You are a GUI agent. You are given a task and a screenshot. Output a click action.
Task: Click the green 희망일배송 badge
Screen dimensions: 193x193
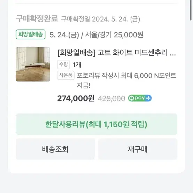click(x=31, y=34)
